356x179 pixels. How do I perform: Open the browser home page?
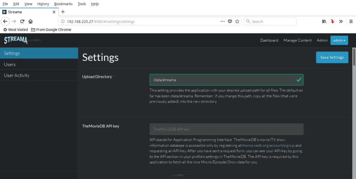(31, 21)
